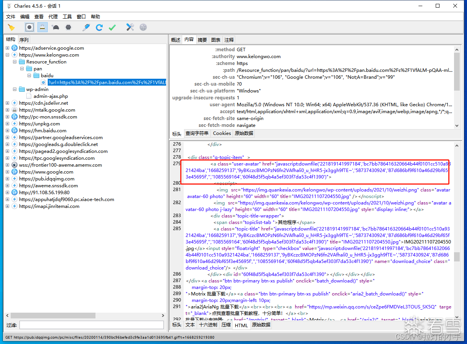Select the https://googleads.g.doubleclick.net row
The height and width of the screenshot is (344, 467).
pyautogui.click(x=58, y=144)
